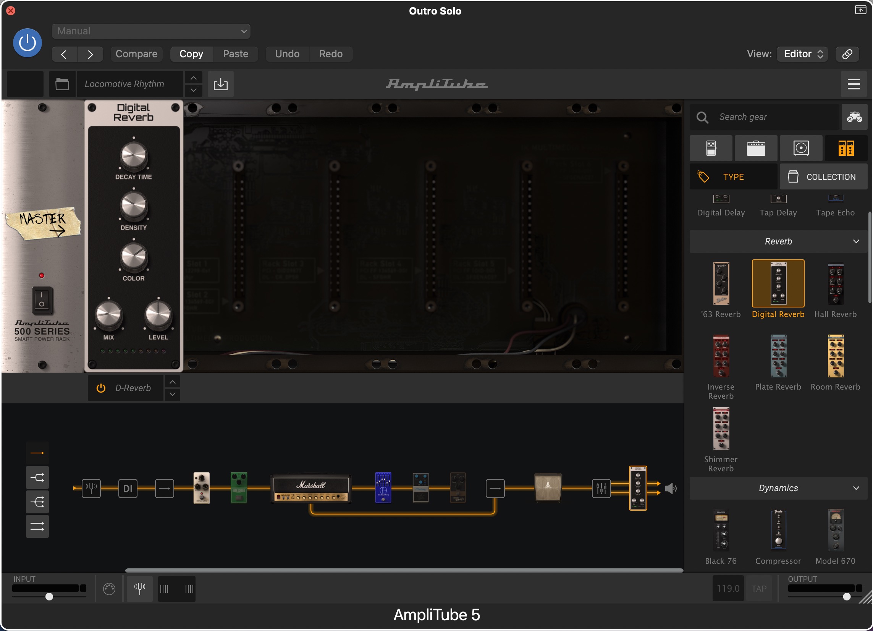
Task: Click the Redo button
Action: 331,54
